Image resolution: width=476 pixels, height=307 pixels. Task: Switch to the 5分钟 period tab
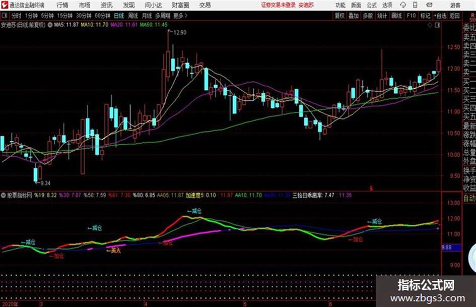(47, 16)
